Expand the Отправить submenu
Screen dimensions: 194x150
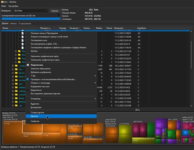(x=61, y=99)
